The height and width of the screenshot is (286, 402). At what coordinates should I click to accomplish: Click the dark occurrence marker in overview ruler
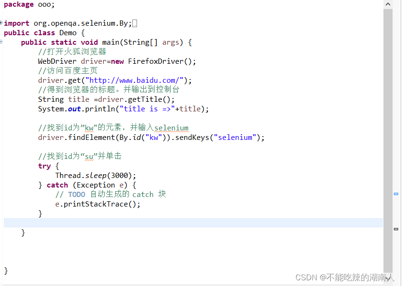(396, 229)
